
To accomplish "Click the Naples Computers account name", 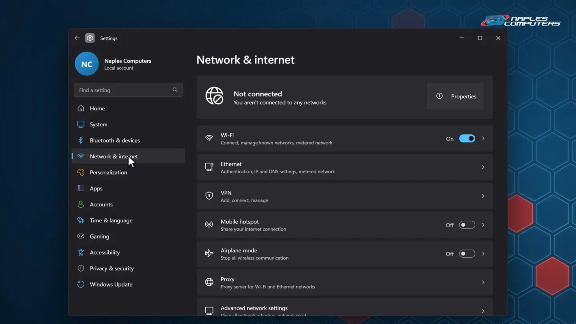I will (x=128, y=61).
